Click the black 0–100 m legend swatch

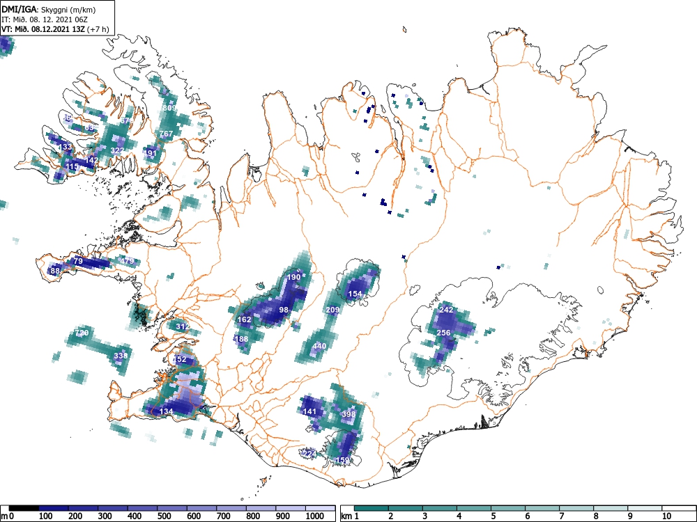point(24,508)
